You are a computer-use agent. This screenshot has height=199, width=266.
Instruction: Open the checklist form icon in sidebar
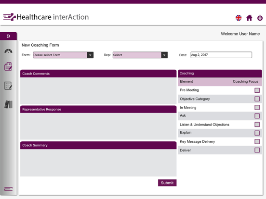tap(8, 86)
